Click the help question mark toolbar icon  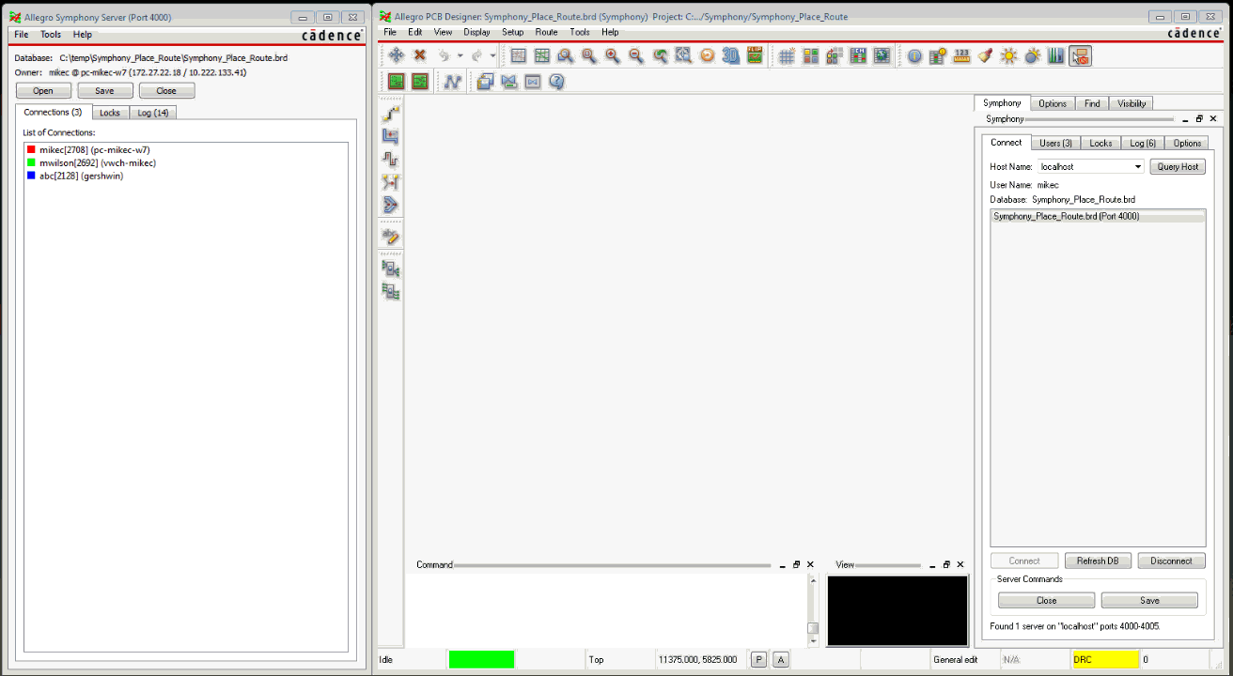pyautogui.click(x=556, y=82)
